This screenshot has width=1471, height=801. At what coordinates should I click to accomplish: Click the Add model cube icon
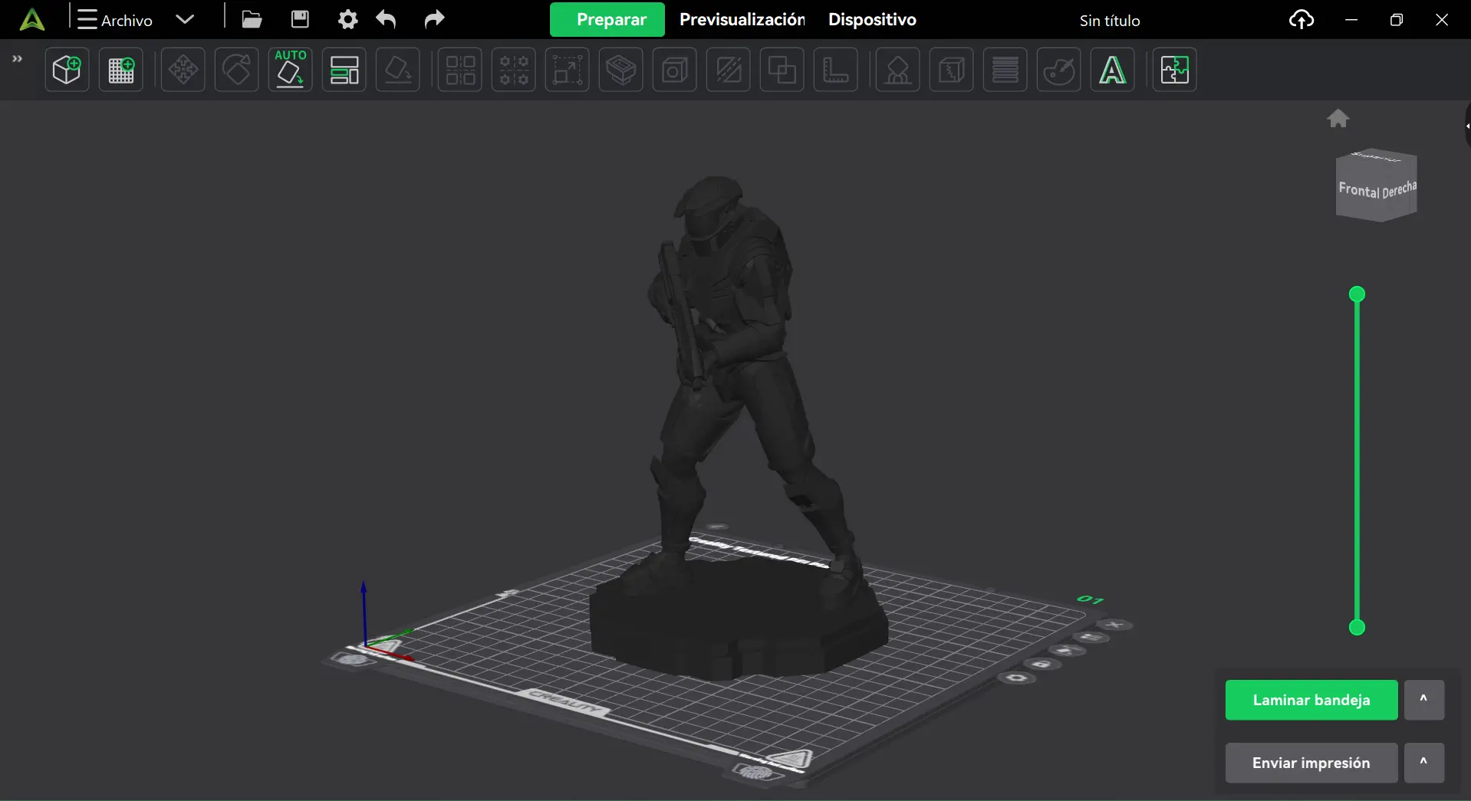pos(67,70)
